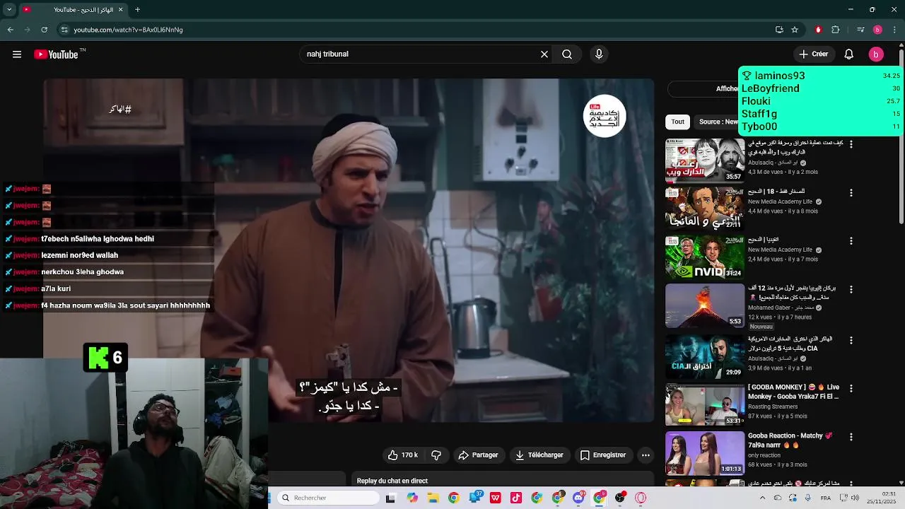Go back in browser history
This screenshot has width=905, height=509.
click(10, 30)
